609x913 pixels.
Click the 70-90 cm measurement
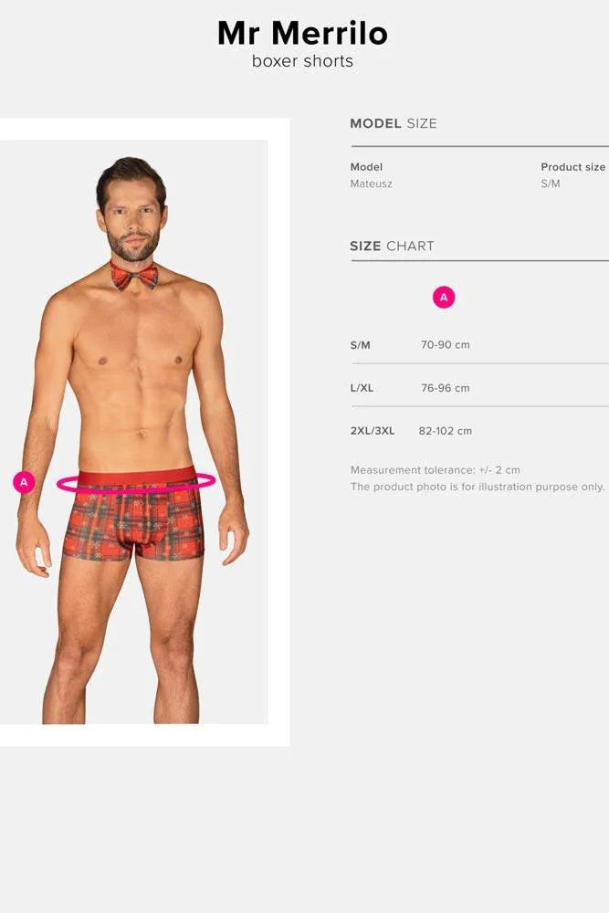click(446, 345)
